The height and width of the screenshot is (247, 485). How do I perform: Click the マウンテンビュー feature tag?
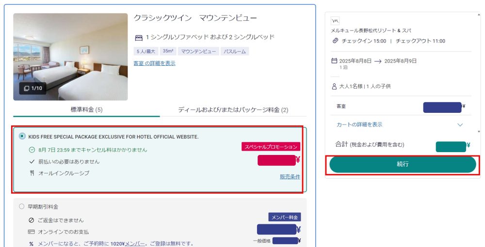pyautogui.click(x=198, y=51)
